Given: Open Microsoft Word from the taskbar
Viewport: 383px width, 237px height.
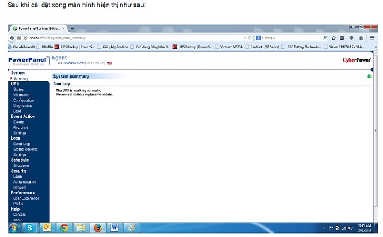Looking at the screenshot, I should (x=114, y=227).
